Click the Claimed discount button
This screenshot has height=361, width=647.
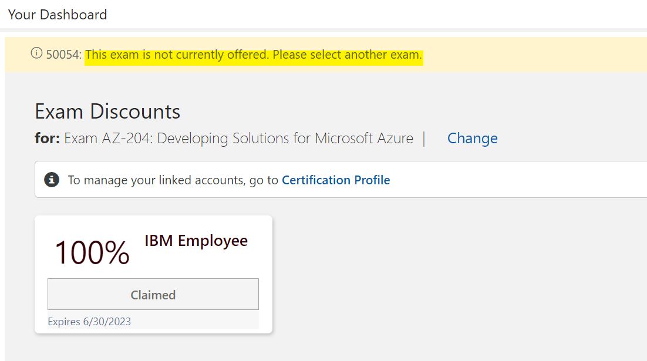[153, 294]
